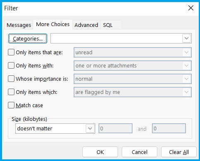Open the 'are flagged by me' dropdown
This screenshot has width=200, height=161.
pos(133,92)
